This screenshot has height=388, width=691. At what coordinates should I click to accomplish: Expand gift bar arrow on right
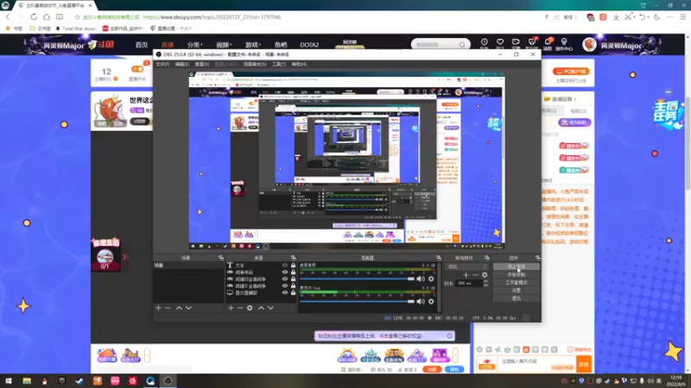(x=455, y=355)
